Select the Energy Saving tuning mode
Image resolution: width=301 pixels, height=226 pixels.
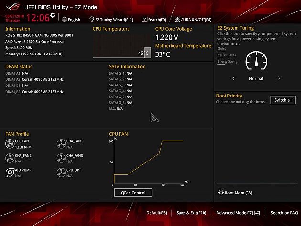pyautogui.click(x=227, y=62)
